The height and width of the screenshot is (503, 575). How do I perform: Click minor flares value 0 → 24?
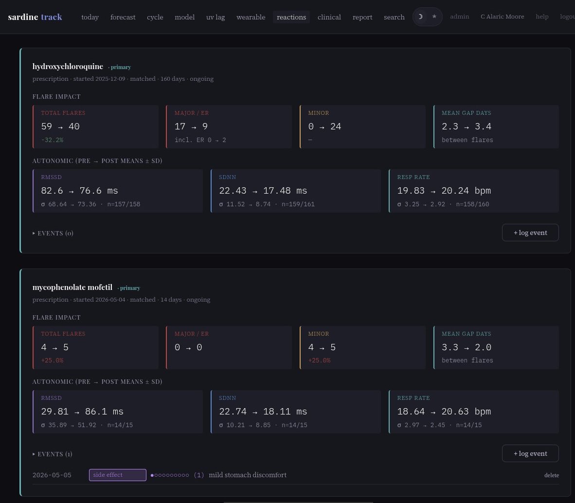[x=325, y=126]
